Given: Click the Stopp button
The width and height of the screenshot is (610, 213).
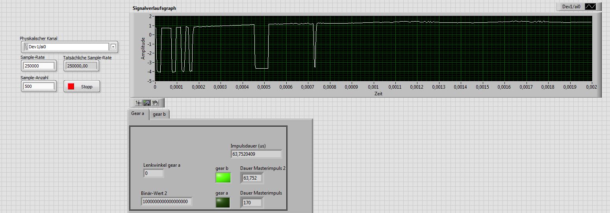Looking at the screenshot, I should (82, 87).
